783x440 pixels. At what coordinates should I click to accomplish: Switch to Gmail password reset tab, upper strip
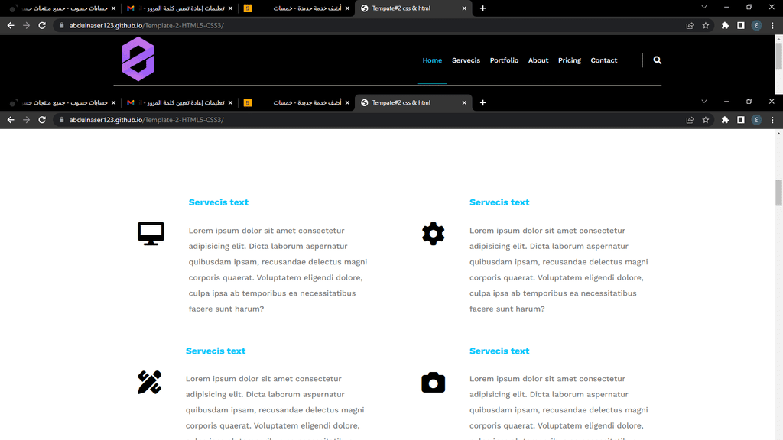pyautogui.click(x=179, y=8)
